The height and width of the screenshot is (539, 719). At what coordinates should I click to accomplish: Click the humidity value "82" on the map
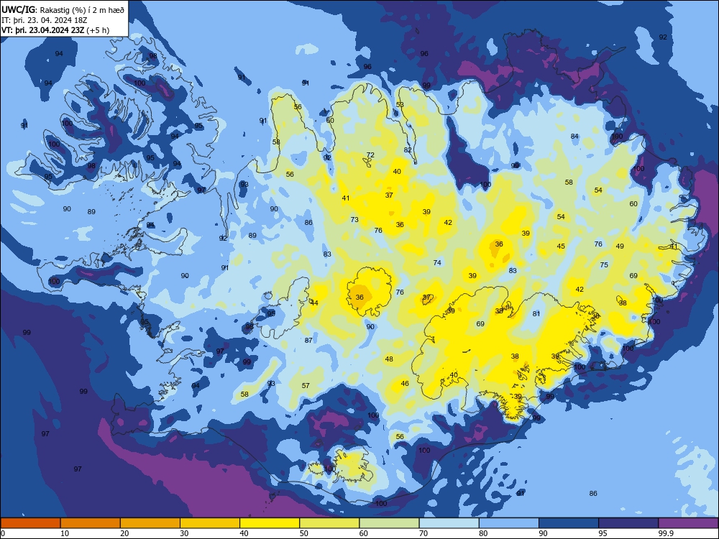408,150
